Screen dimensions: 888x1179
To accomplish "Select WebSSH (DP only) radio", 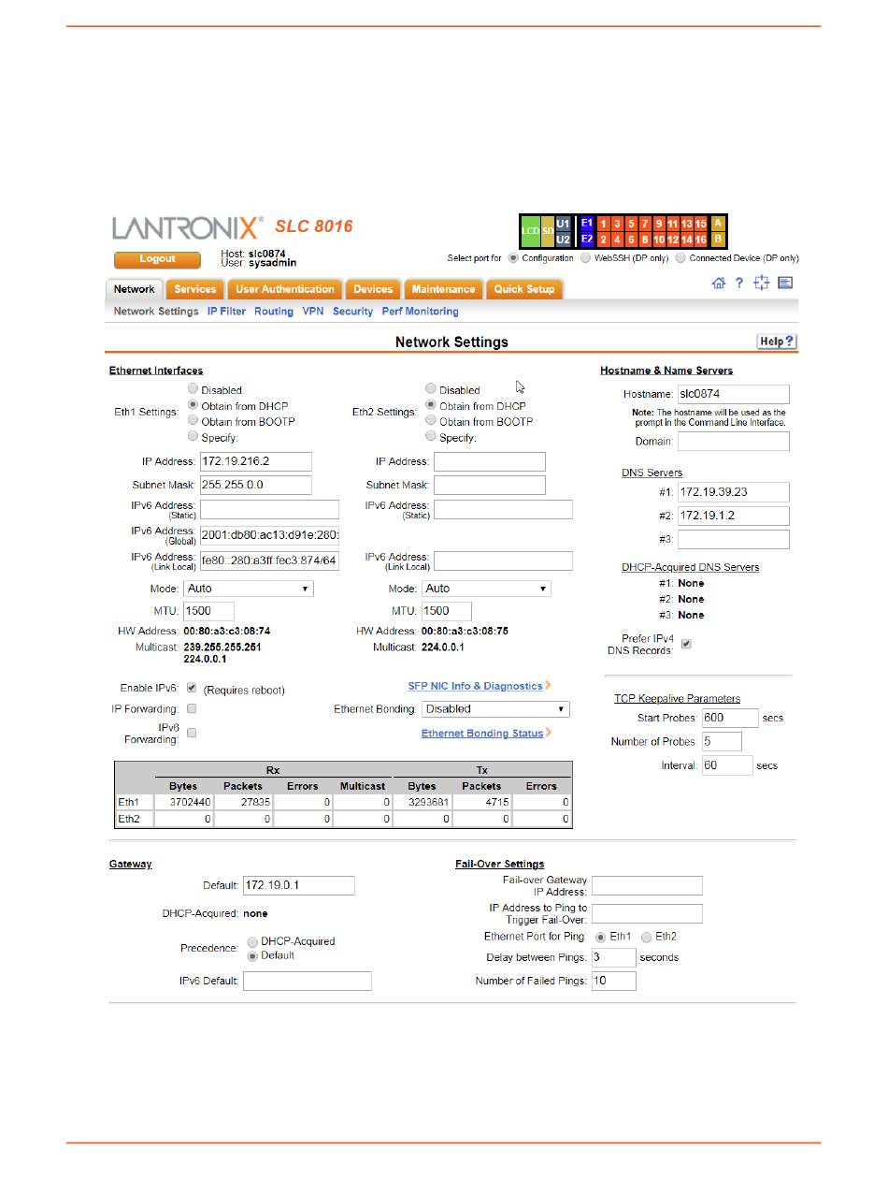I will tap(586, 258).
